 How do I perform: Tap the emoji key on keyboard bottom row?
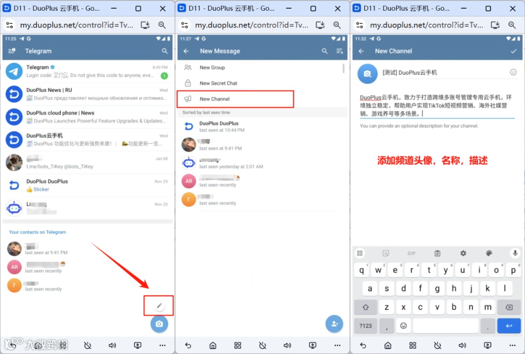[x=403, y=325]
